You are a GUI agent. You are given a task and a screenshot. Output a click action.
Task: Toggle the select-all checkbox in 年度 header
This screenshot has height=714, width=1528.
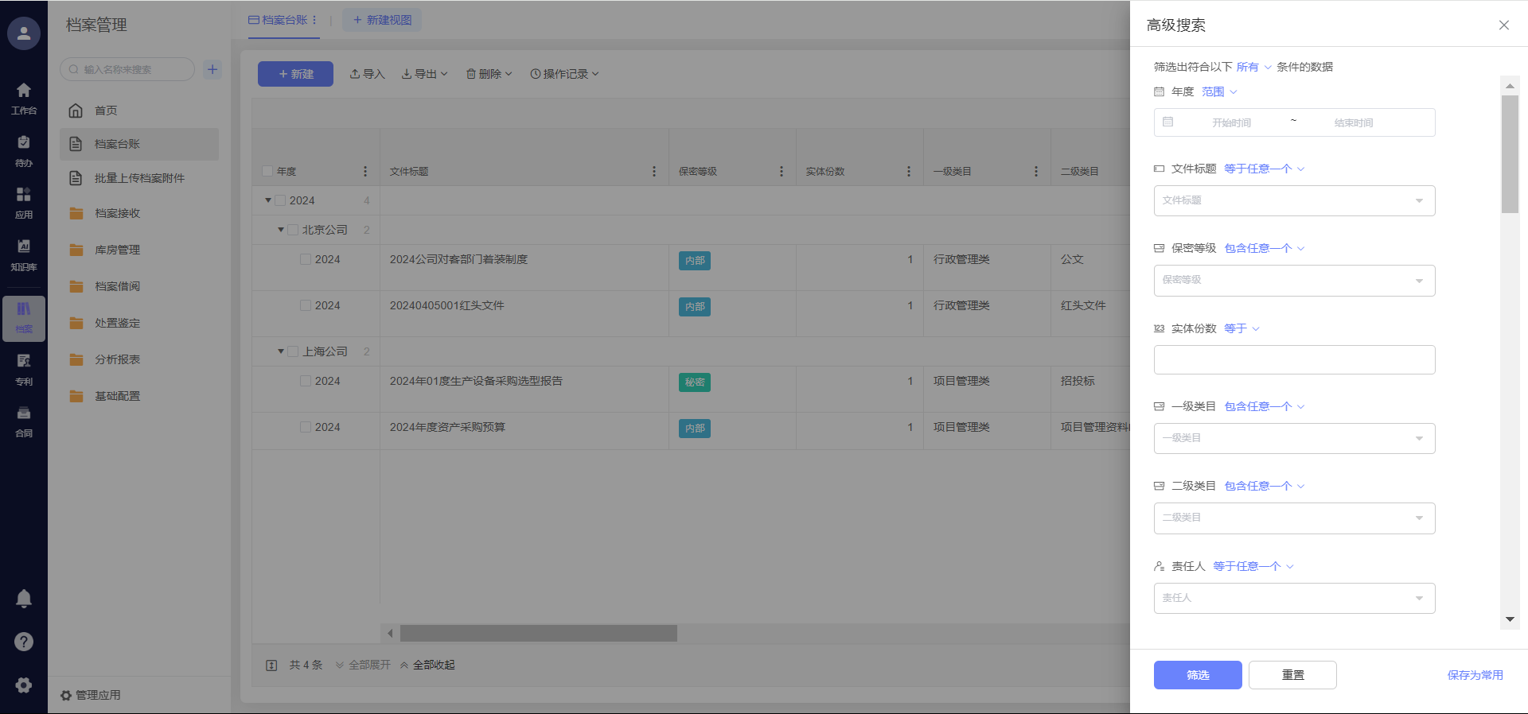[267, 172]
